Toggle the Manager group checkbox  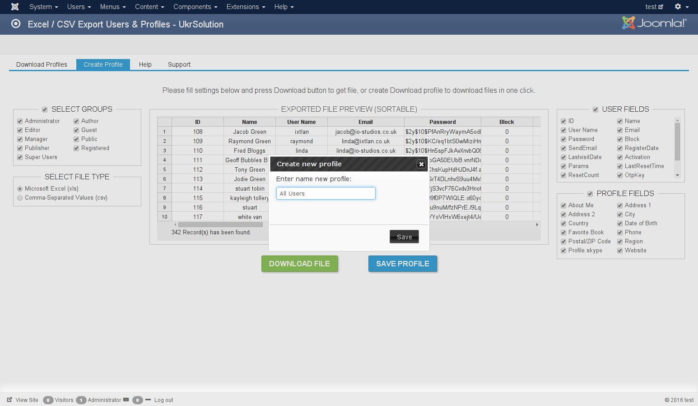click(20, 139)
